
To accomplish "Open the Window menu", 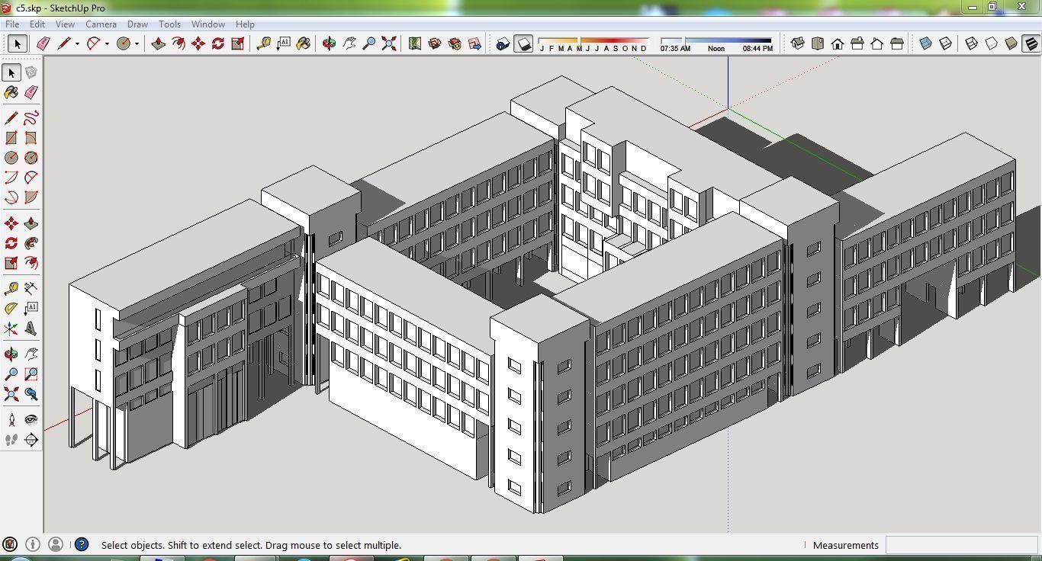I will [207, 24].
